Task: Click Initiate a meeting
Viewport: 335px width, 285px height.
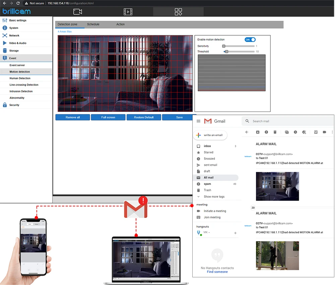Action: click(x=215, y=211)
